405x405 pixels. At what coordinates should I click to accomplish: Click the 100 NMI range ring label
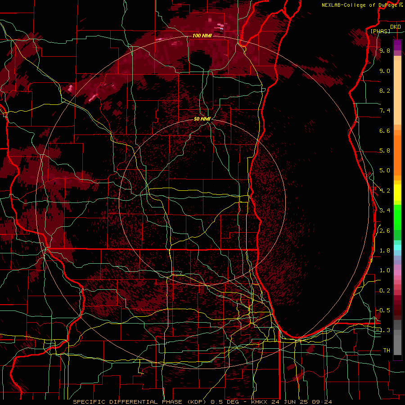(202, 36)
